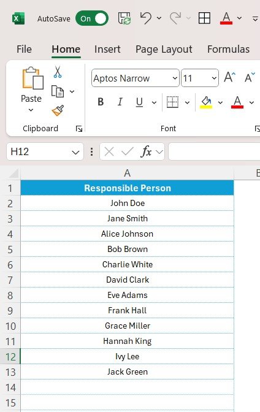Toggle Italic formatting

tap(120, 102)
